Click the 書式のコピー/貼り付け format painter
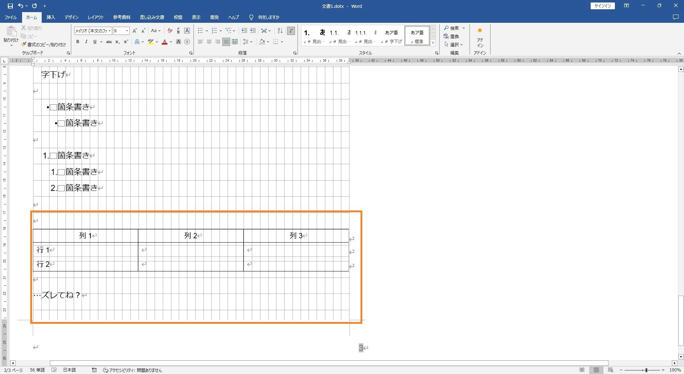This screenshot has width=684, height=374. (x=43, y=45)
